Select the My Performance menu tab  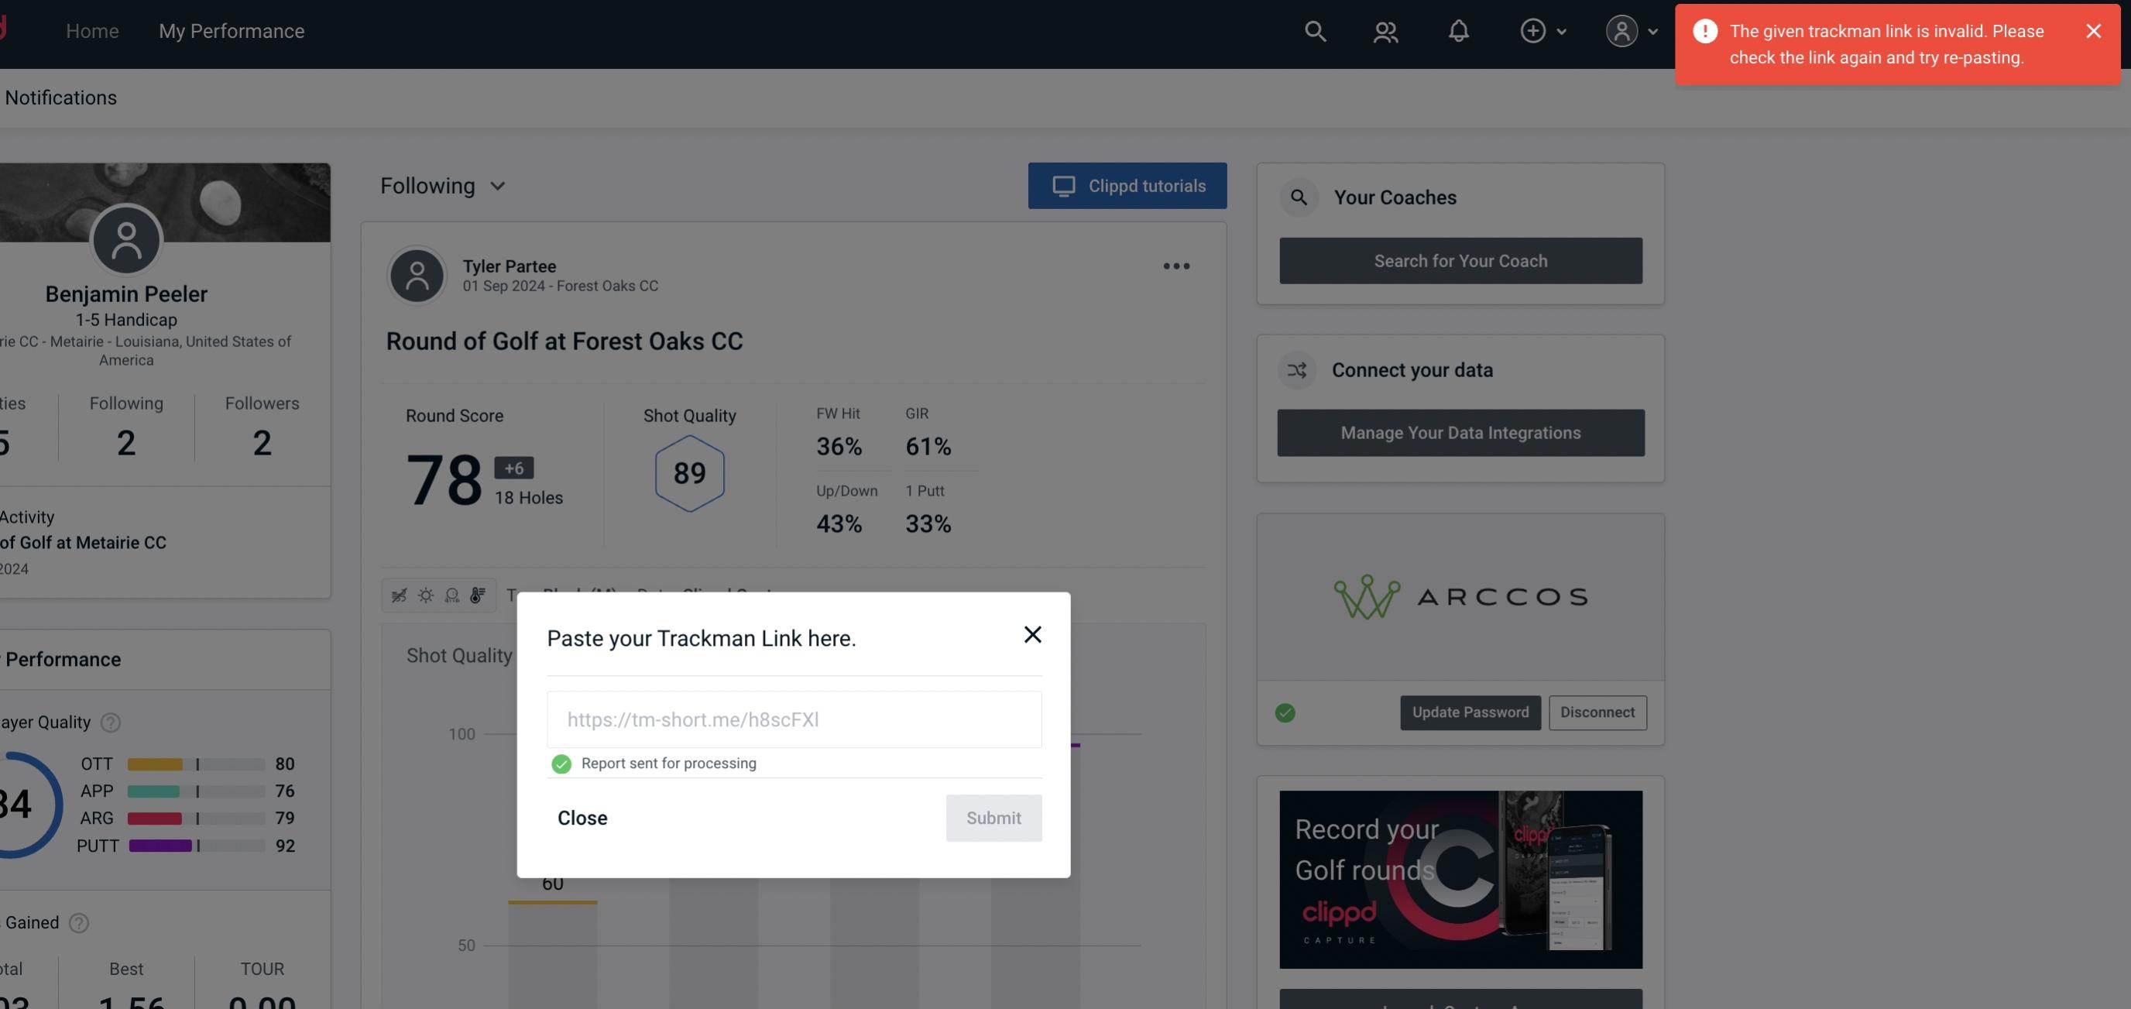click(x=231, y=30)
